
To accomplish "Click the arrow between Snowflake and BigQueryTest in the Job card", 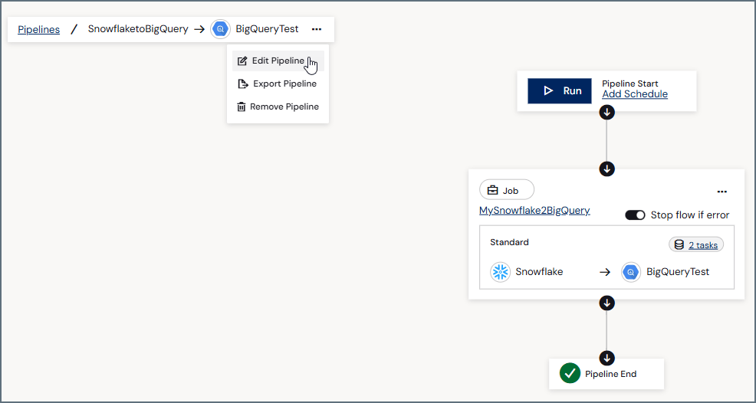I will click(x=605, y=272).
